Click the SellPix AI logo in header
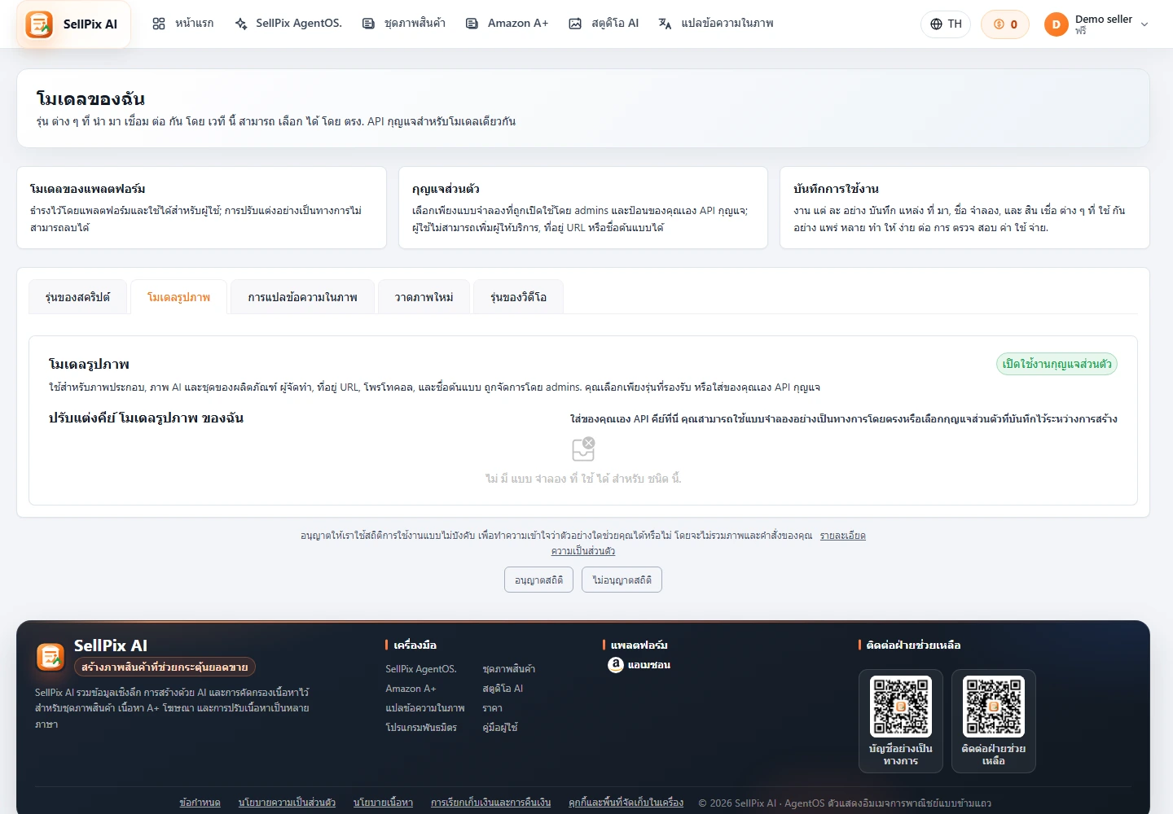1173x814 pixels. pos(39,24)
